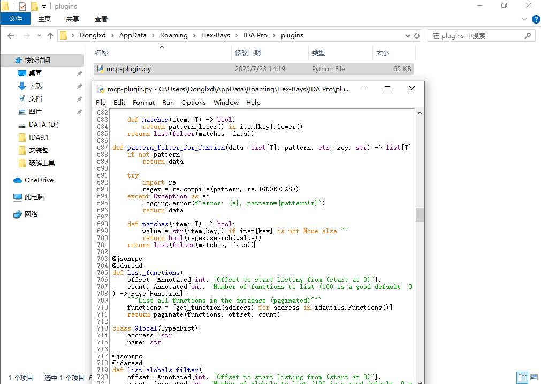Image resolution: width=541 pixels, height=384 pixels.
Task: Click the search magnifier icon
Action: pyautogui.click(x=528, y=36)
